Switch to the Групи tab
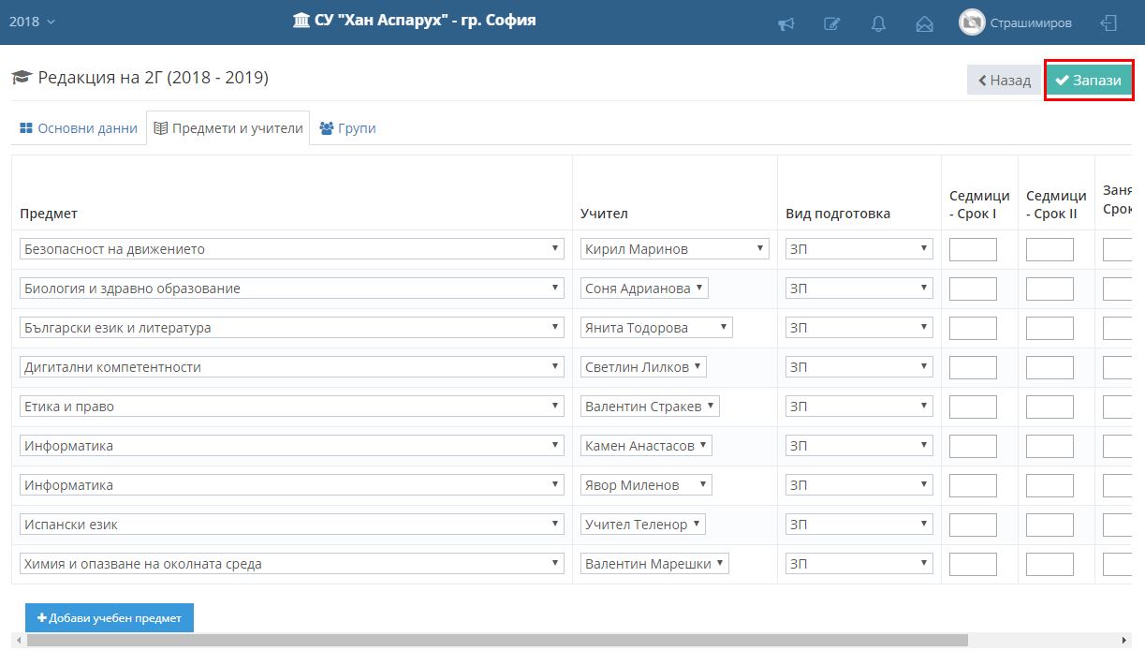 (347, 128)
